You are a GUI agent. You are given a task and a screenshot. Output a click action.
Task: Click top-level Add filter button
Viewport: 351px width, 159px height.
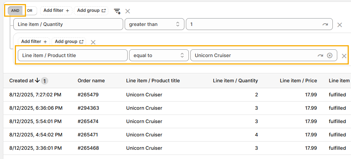coord(56,10)
